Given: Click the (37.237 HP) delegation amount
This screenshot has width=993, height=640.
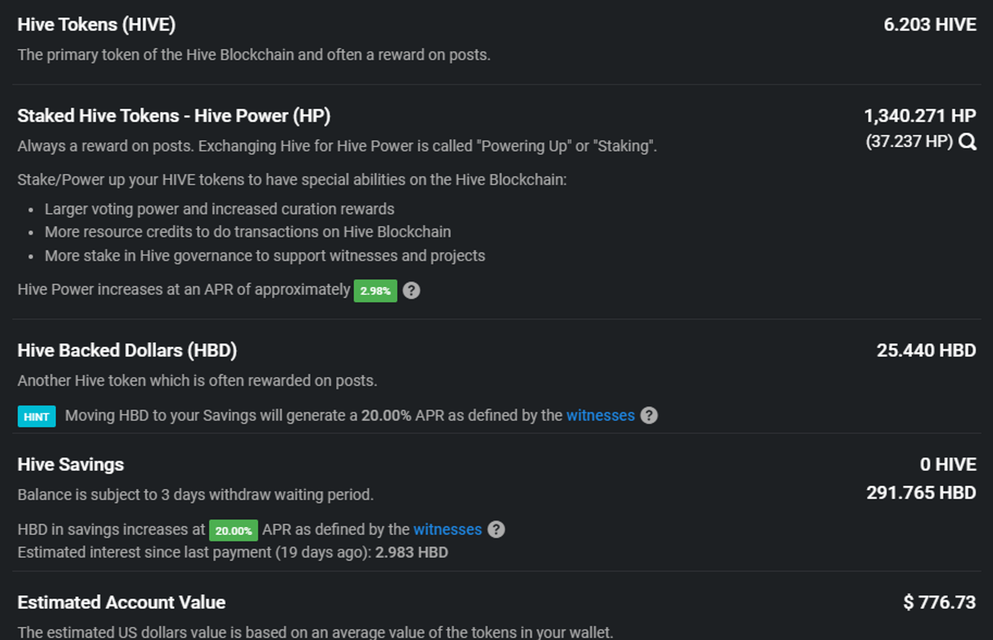Looking at the screenshot, I should pos(909,141).
